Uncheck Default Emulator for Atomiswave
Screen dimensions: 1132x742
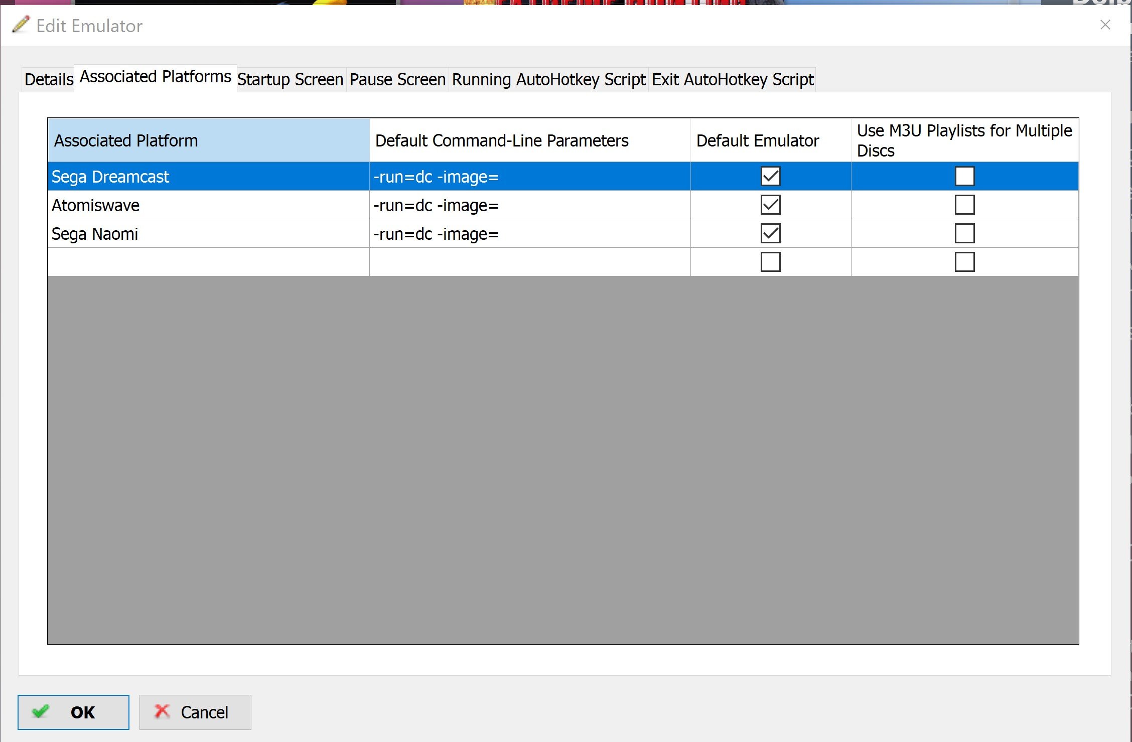[770, 205]
